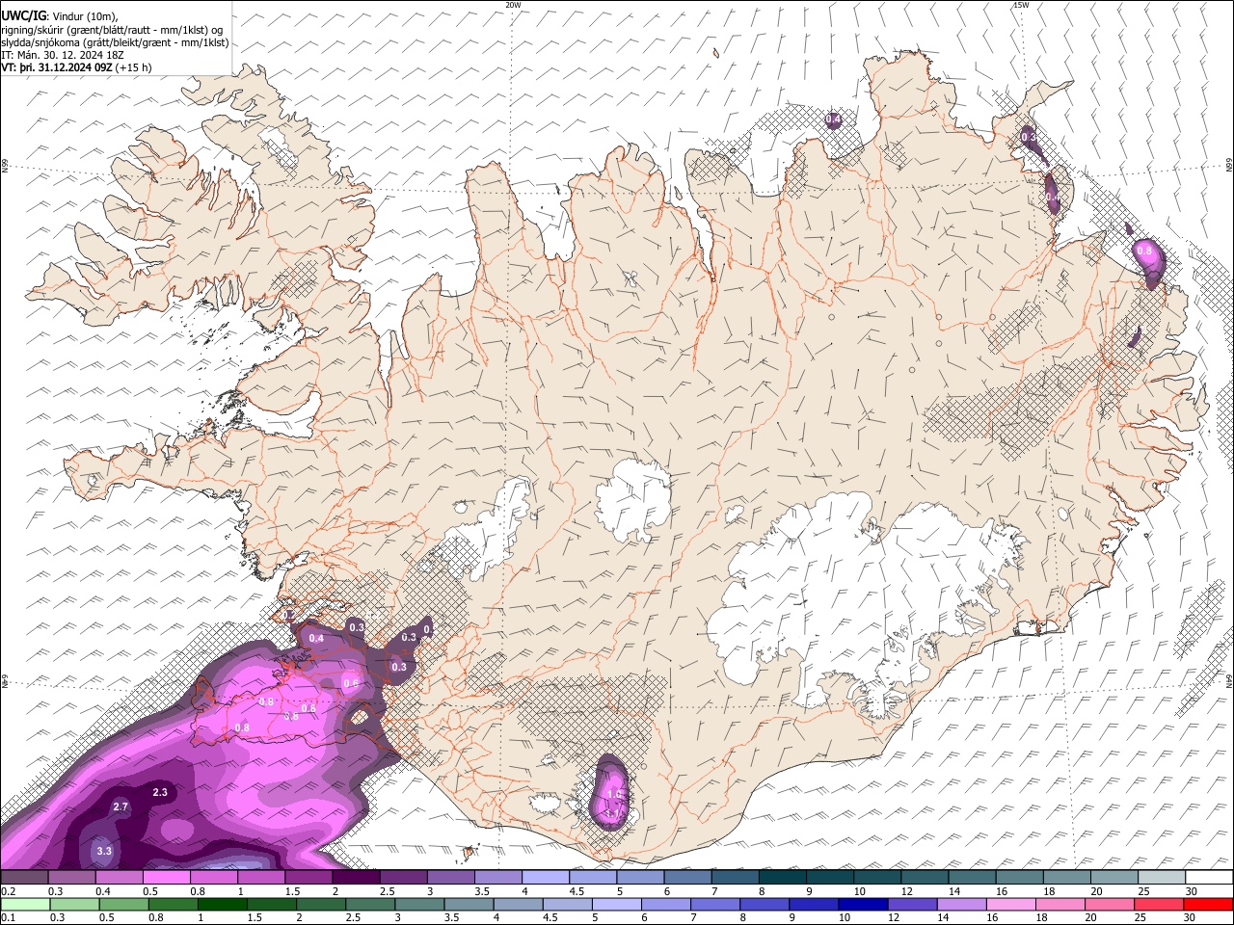Click the dark teal 9 swatch in sleet/snow legend
Viewport: 1234px width, 925px height.
pyautogui.click(x=783, y=877)
